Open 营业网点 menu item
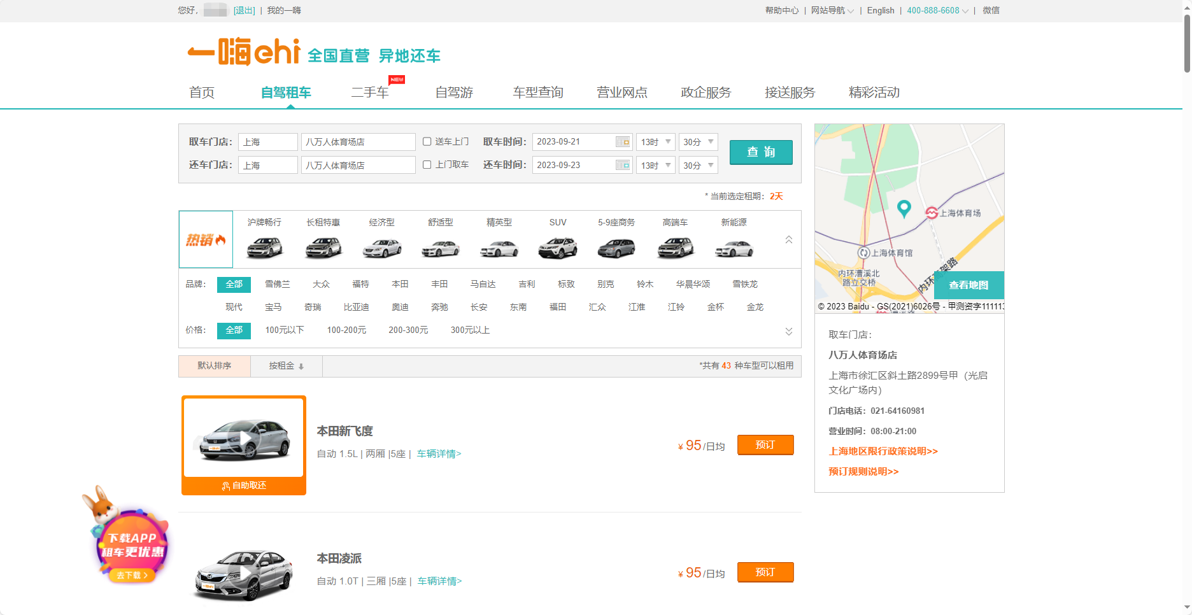The height and width of the screenshot is (615, 1192). (x=622, y=92)
